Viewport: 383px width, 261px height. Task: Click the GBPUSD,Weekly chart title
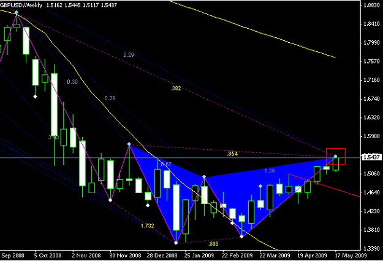21,5
